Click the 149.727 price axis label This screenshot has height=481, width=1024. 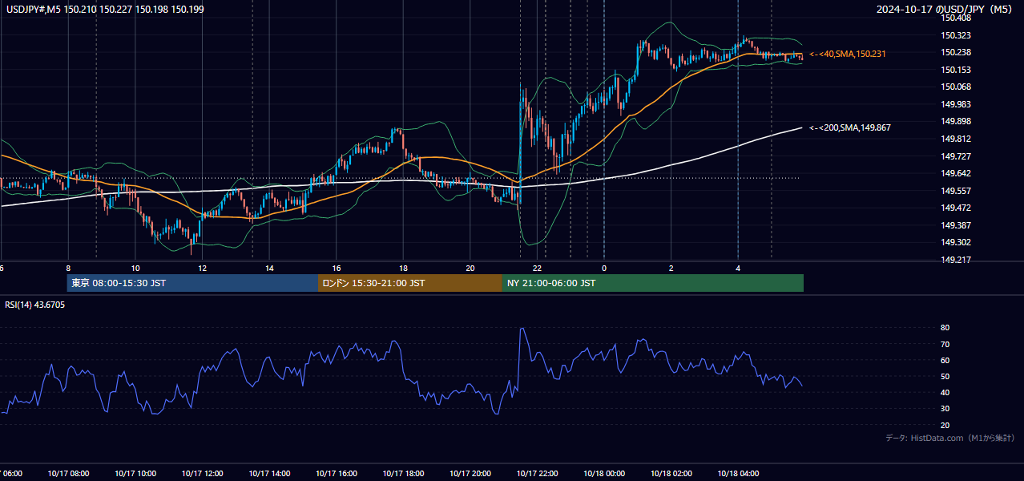957,156
